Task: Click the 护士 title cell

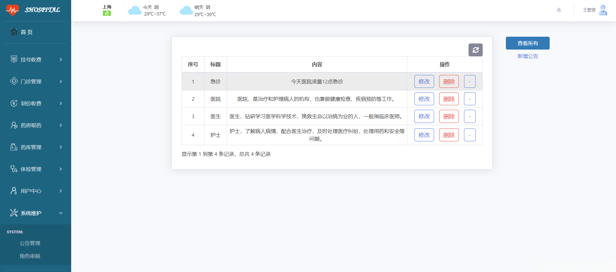Action: click(215, 135)
